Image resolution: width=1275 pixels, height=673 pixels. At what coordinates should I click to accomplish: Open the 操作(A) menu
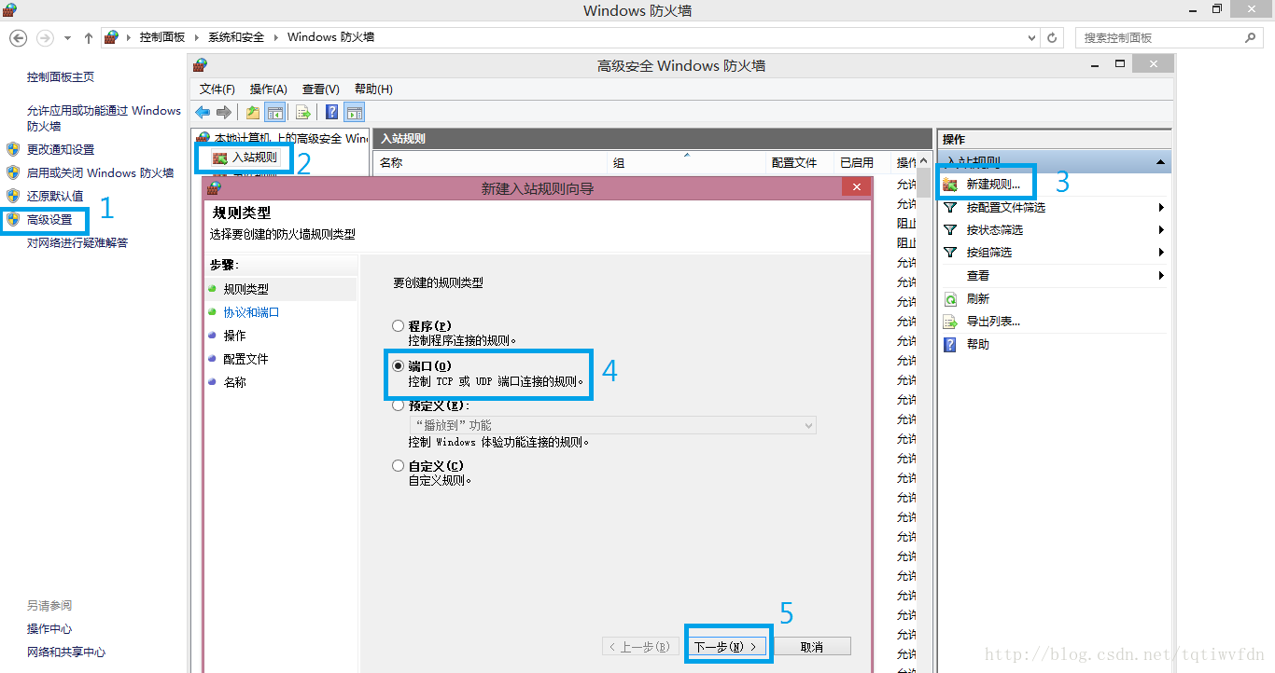pyautogui.click(x=269, y=89)
